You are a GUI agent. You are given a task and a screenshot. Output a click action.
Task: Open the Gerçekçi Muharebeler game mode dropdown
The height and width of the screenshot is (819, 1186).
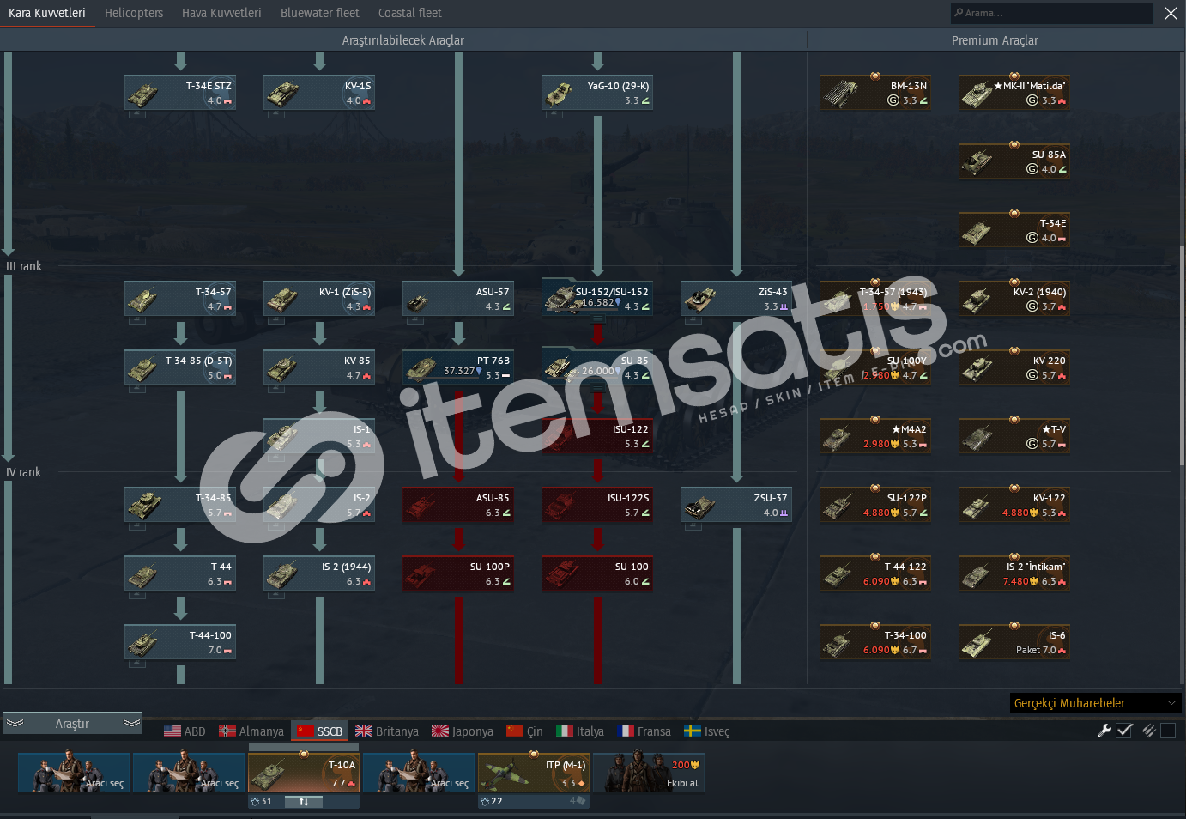pyautogui.click(x=1096, y=703)
